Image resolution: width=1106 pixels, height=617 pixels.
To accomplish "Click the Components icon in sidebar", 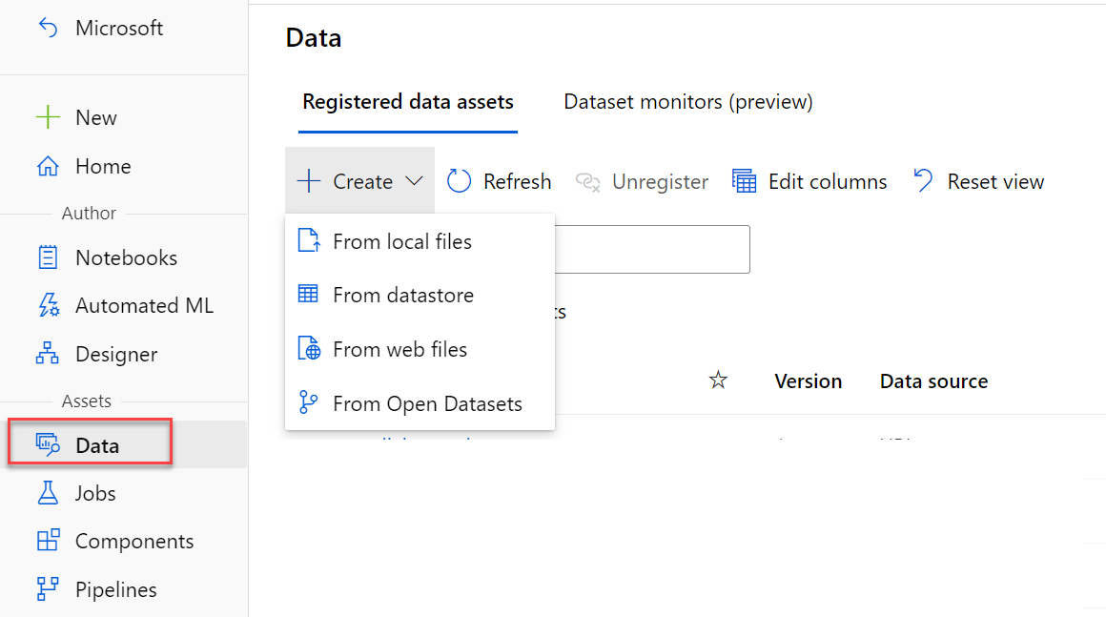I will pyautogui.click(x=48, y=541).
